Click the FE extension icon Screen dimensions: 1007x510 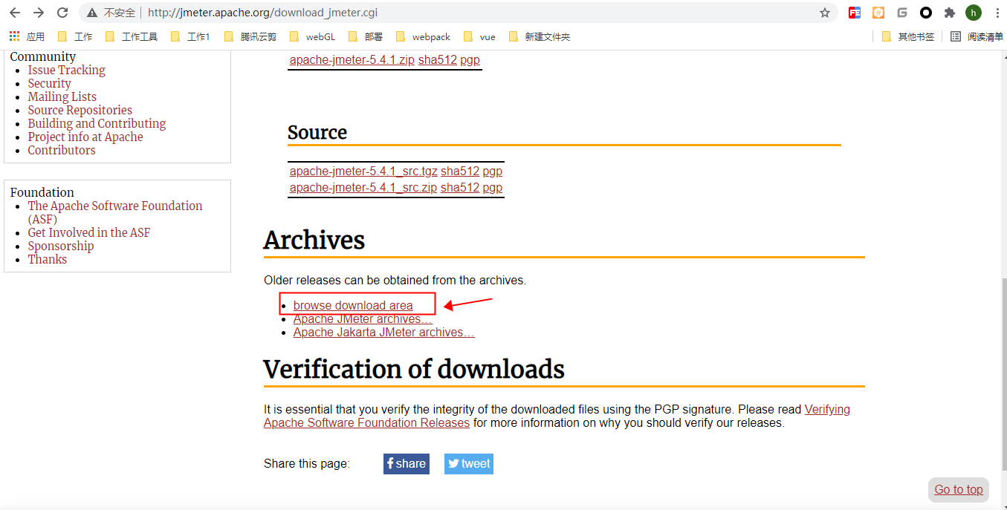click(x=854, y=13)
